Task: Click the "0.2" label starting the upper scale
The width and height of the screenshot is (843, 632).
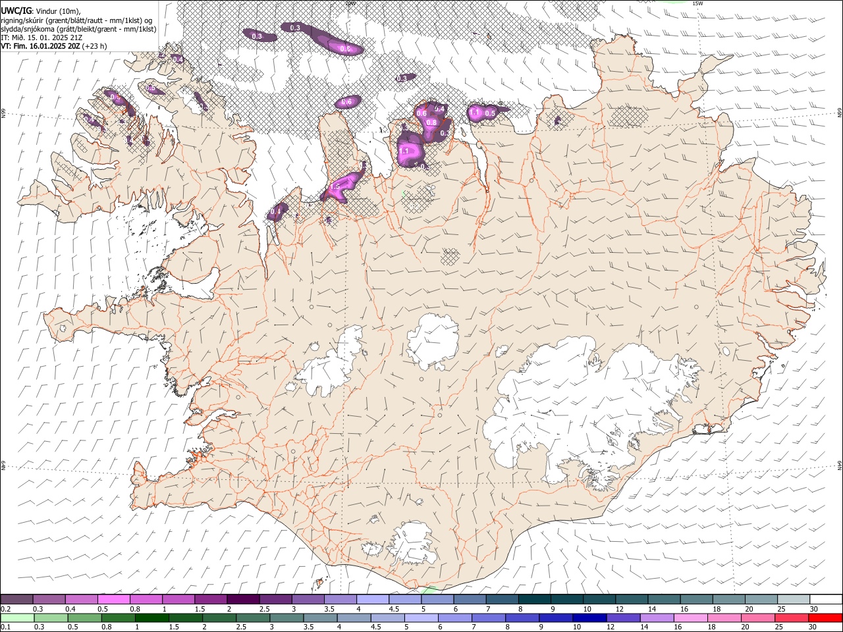Action: 6,609
